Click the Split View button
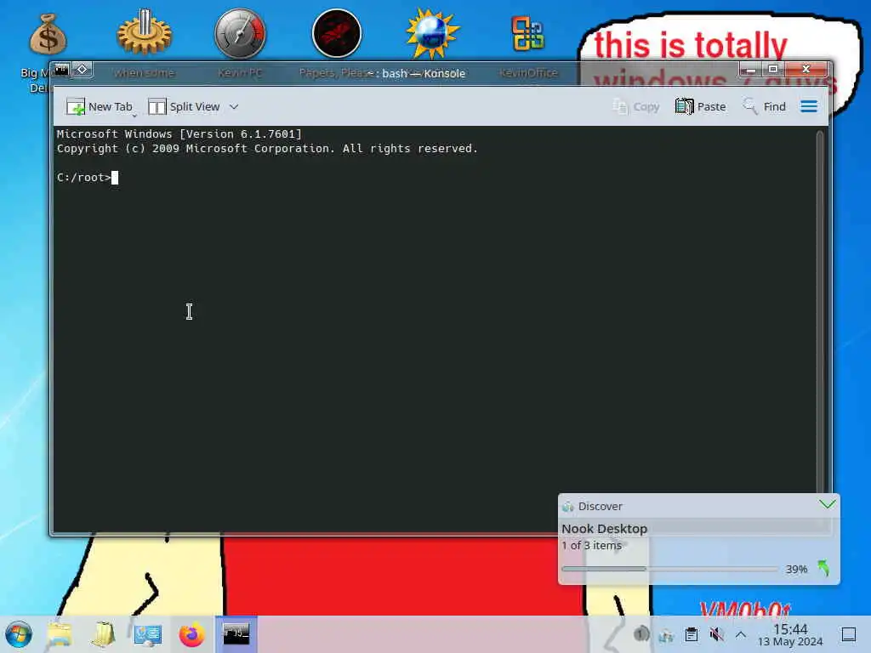Image resolution: width=871 pixels, height=653 pixels. point(184,106)
